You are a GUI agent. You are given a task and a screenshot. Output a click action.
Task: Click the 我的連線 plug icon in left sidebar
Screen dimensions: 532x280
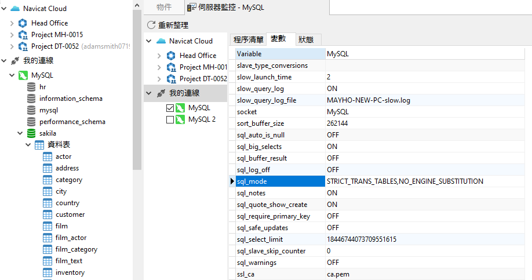click(15, 61)
